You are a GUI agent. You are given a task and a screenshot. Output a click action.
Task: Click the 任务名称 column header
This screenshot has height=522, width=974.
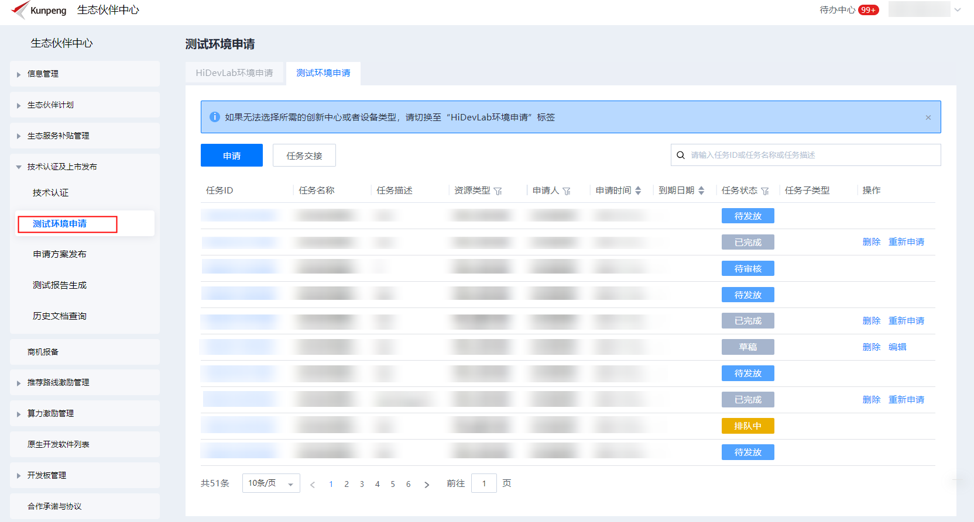317,191
